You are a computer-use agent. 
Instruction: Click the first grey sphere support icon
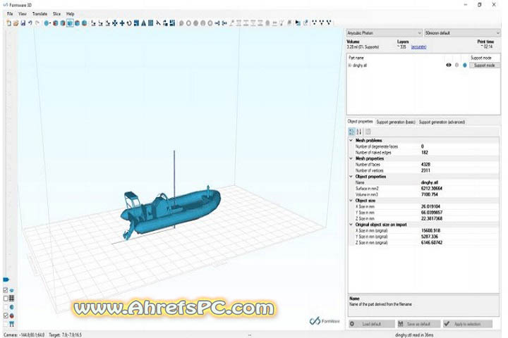point(181,23)
